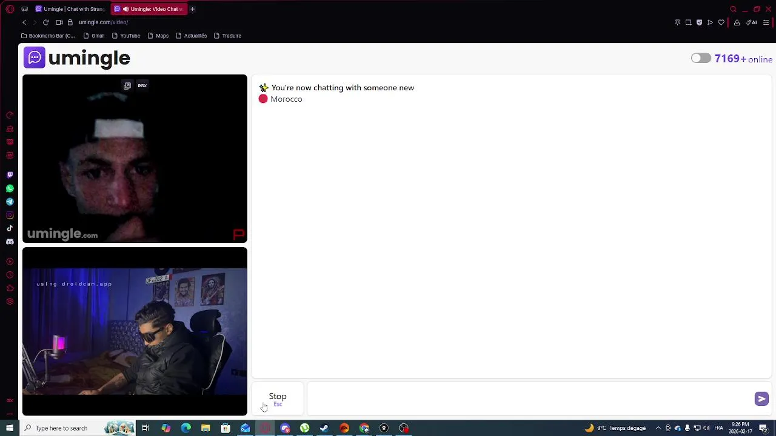
Task: Open the profile account icon
Action: pyautogui.click(x=737, y=22)
